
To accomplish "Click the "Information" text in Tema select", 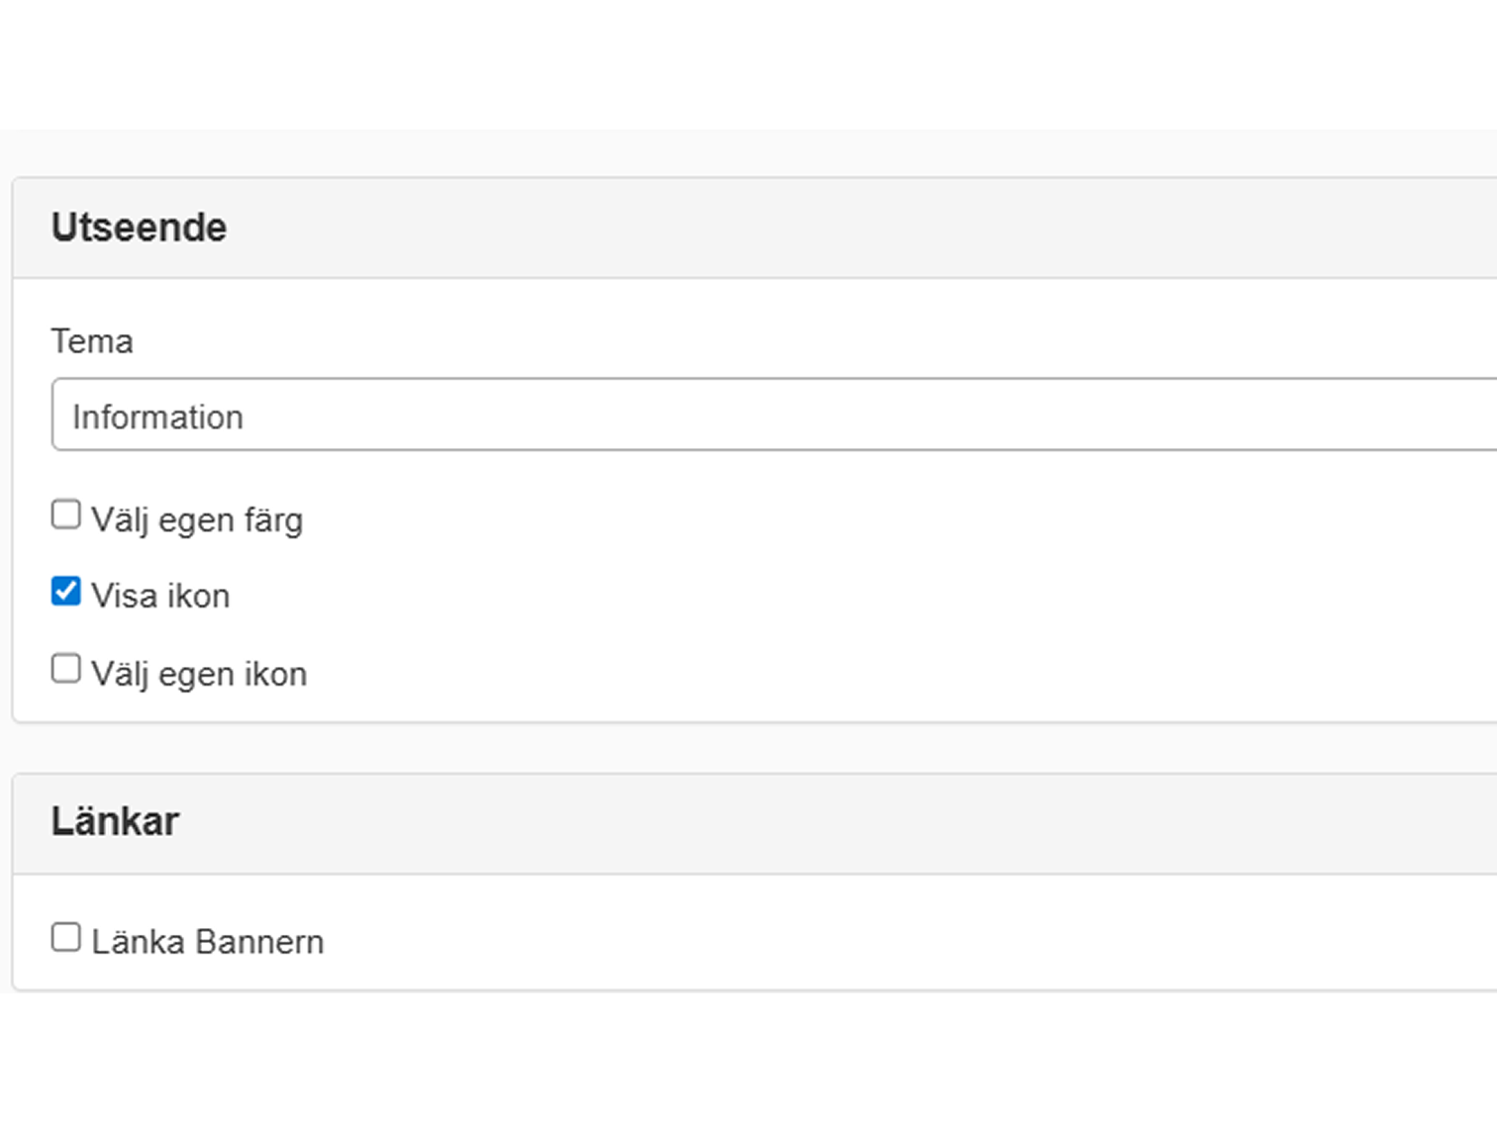I will point(157,418).
